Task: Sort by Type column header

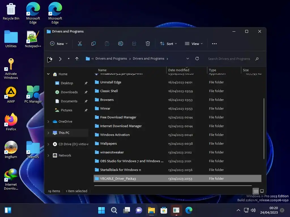Action: click(224, 70)
